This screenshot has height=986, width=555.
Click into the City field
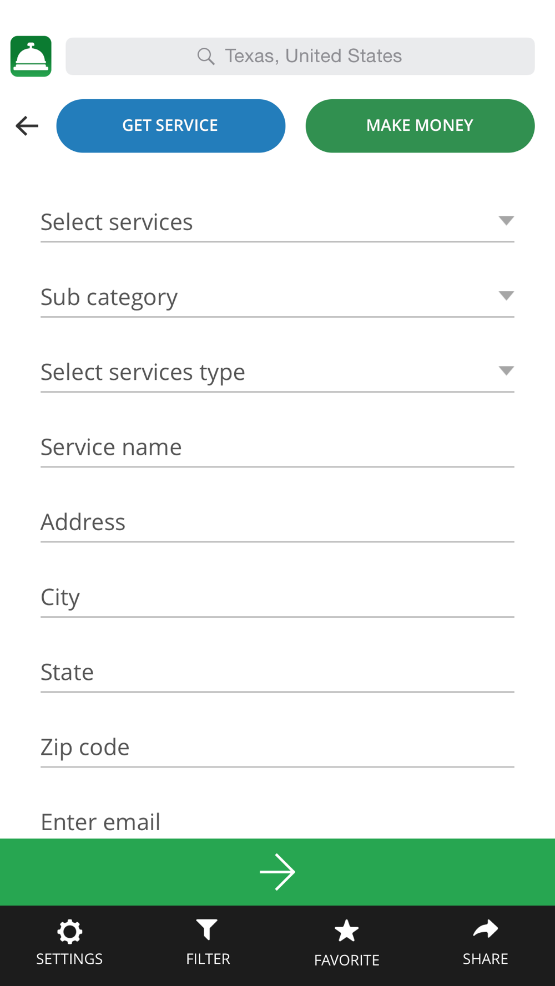pos(277,597)
